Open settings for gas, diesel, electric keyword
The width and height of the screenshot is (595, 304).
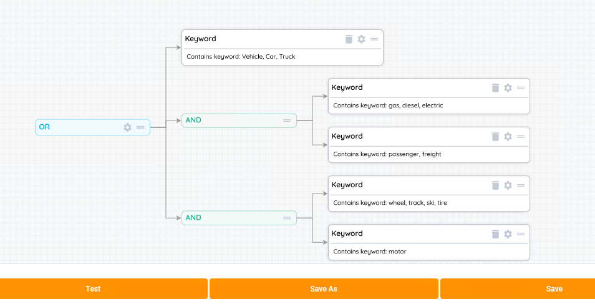508,88
